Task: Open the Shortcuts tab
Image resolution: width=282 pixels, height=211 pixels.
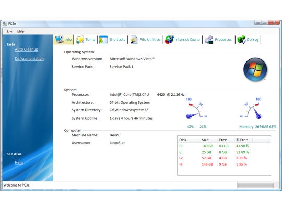Action: [x=112, y=40]
